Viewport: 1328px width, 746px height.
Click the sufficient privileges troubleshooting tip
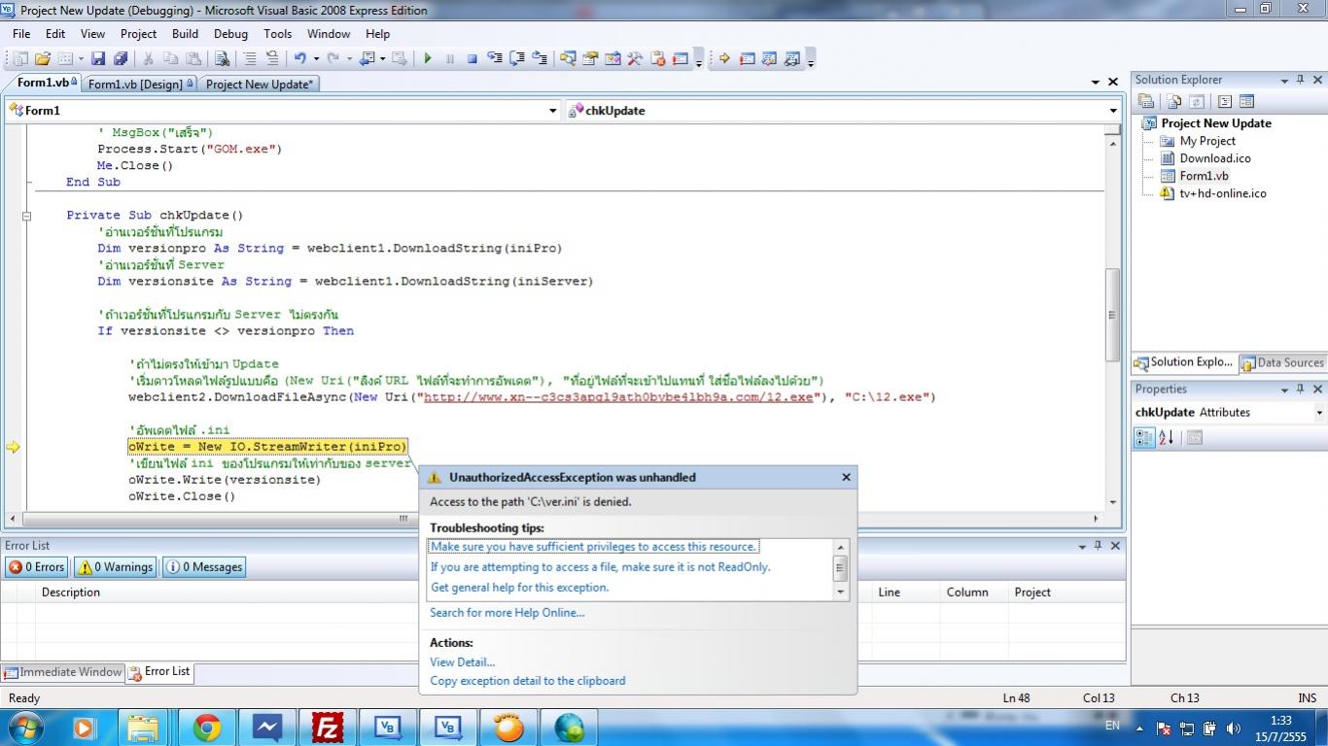coord(594,547)
